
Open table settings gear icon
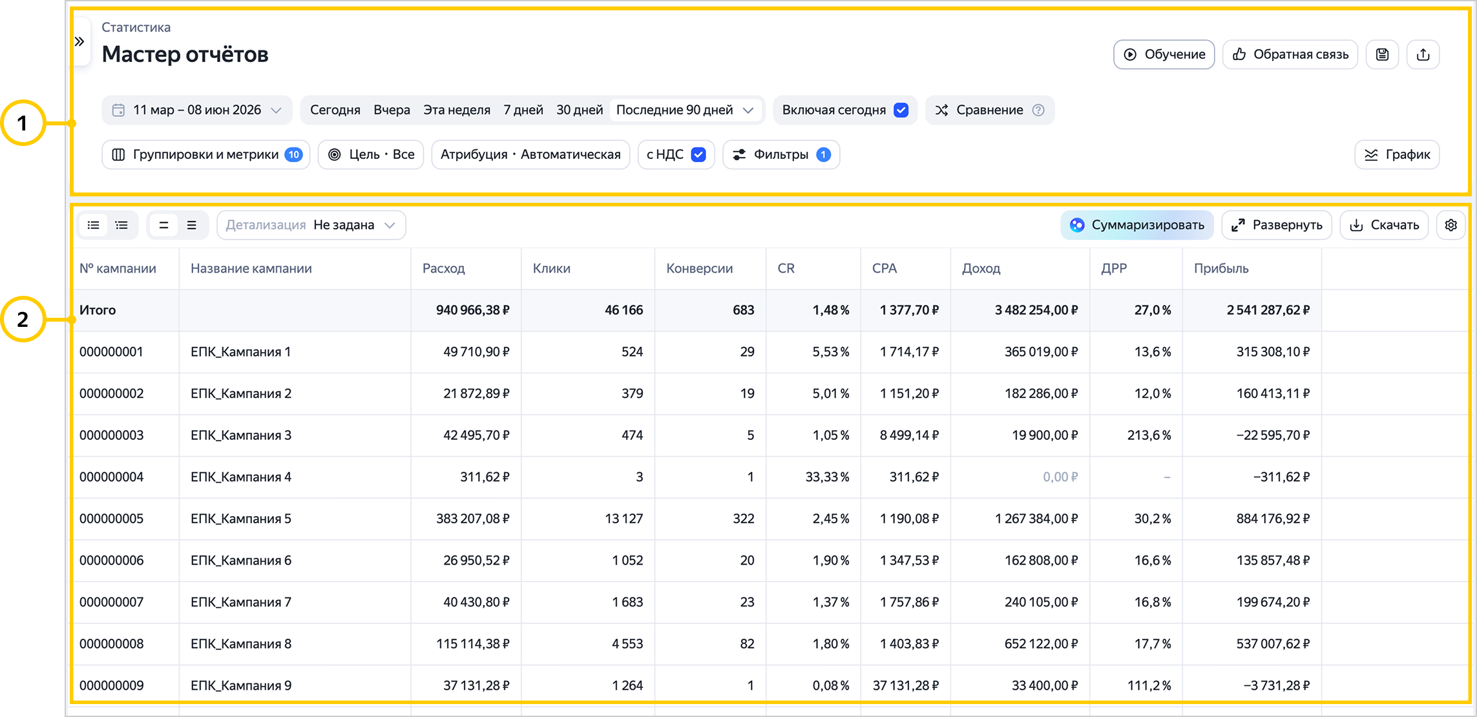click(x=1451, y=225)
